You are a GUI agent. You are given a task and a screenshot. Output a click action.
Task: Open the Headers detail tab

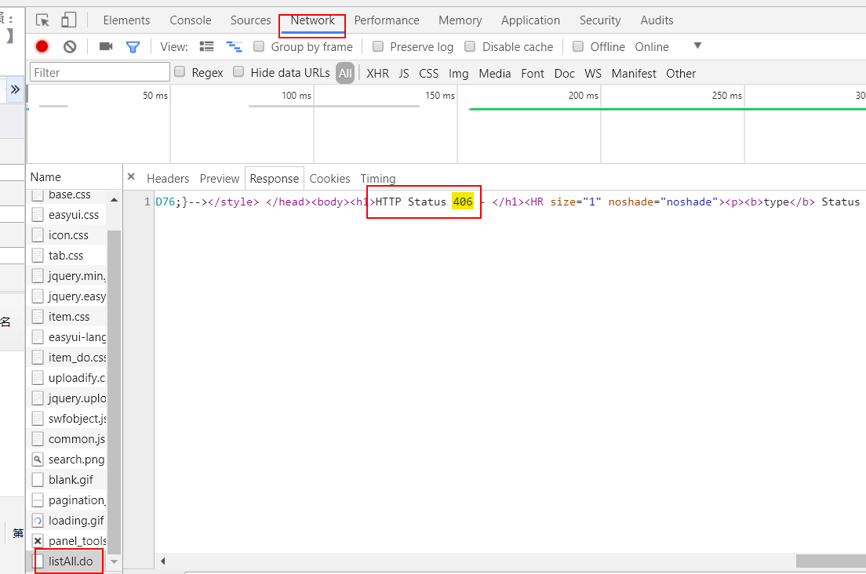pos(168,178)
